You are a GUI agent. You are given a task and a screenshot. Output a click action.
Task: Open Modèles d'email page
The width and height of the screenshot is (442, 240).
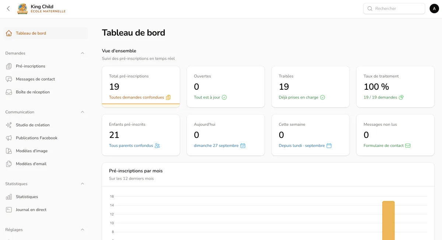tap(45, 164)
